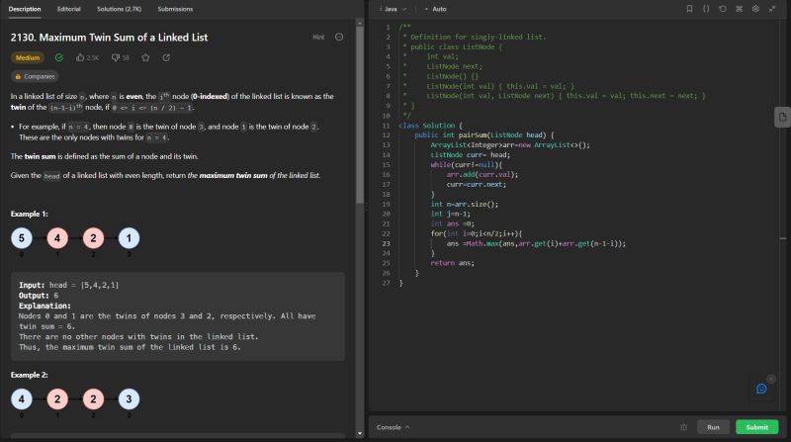Click the 'Example 1:' heading
The image size is (791, 442).
coord(30,214)
